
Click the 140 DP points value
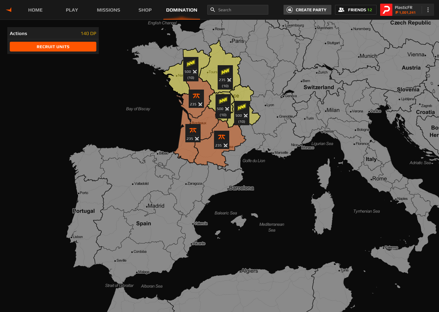(x=88, y=34)
